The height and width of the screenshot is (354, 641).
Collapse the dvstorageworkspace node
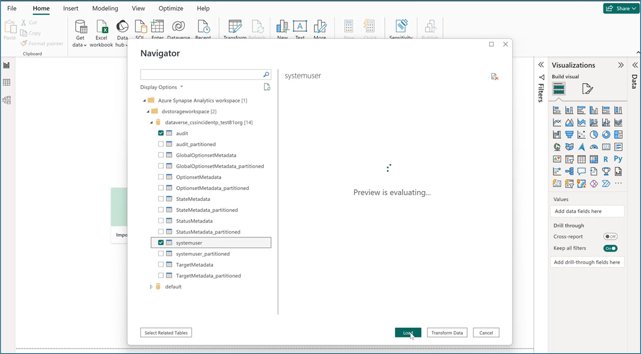click(x=148, y=112)
